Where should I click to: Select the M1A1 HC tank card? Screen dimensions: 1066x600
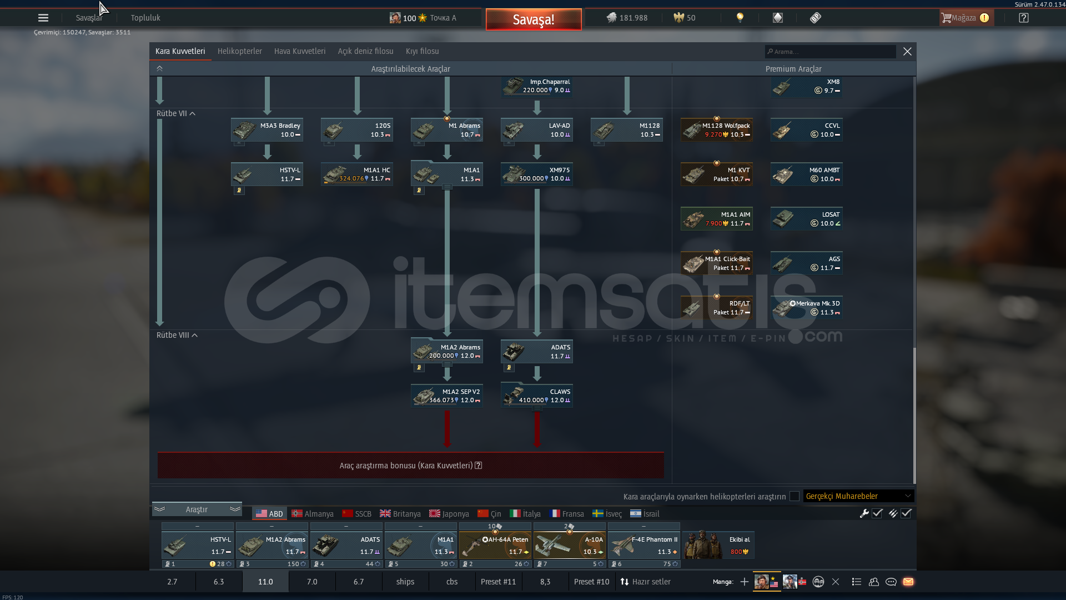coord(357,174)
